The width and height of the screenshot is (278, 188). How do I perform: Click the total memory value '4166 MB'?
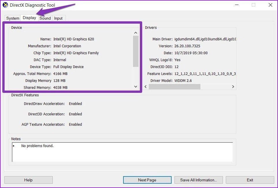point(60,74)
